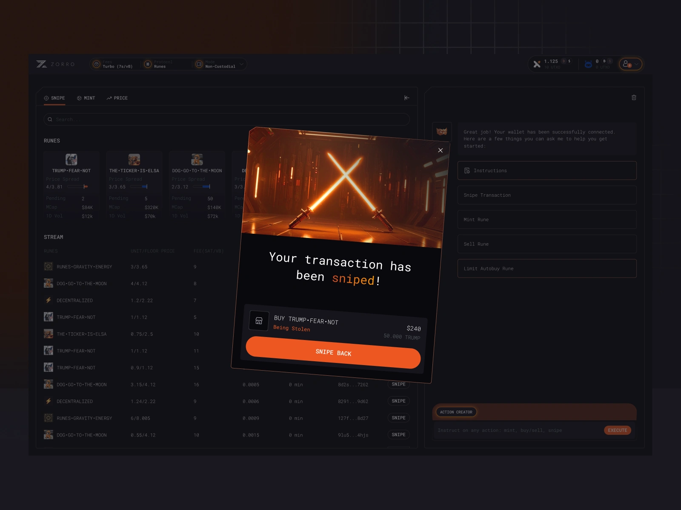The image size is (681, 510).
Task: Open the TRUMP•FEAR•NOT rune card thumbnail
Action: pyautogui.click(x=72, y=159)
